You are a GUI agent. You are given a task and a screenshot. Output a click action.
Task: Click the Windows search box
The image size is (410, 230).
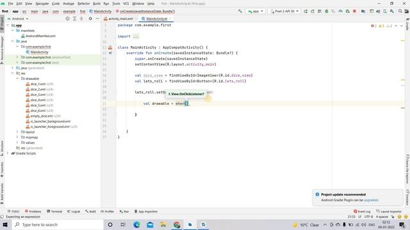click(58, 224)
